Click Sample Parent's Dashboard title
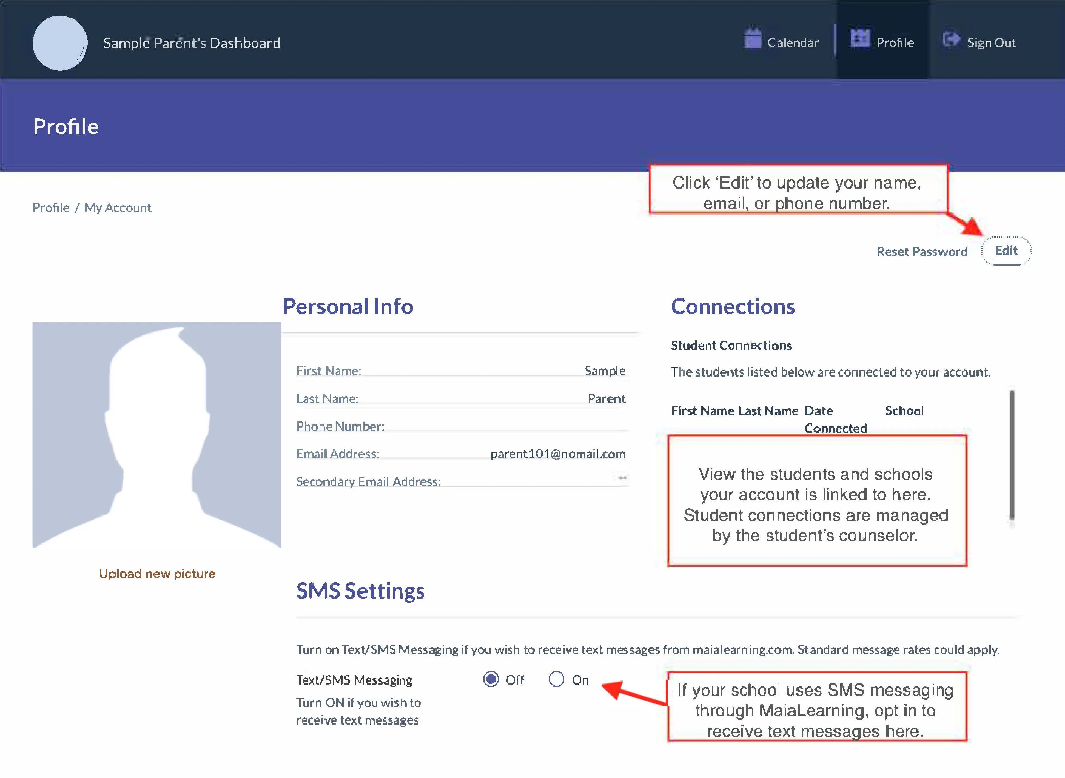 click(192, 43)
